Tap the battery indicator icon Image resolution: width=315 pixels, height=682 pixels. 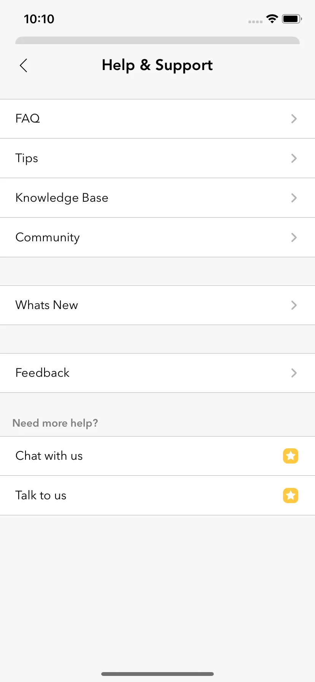coord(292,19)
